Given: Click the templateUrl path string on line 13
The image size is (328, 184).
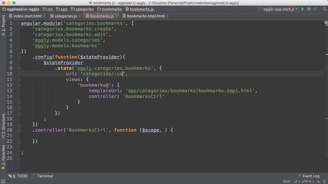Looking at the screenshot, I should pyautogui.click(x=190, y=91).
